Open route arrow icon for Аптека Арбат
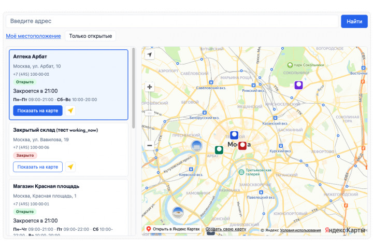The image size is (373, 249). [70, 110]
